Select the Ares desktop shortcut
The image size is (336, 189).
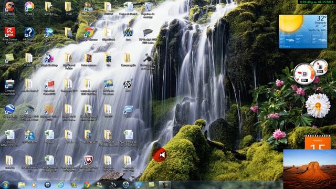pos(128,34)
